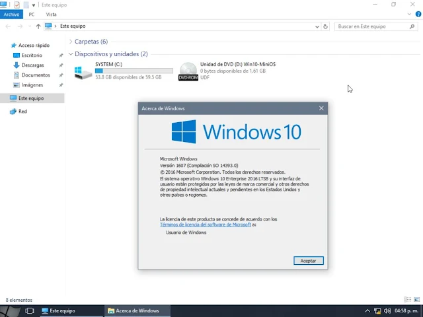
Task: Click the pin icon beside Descargas
Action: [61, 65]
